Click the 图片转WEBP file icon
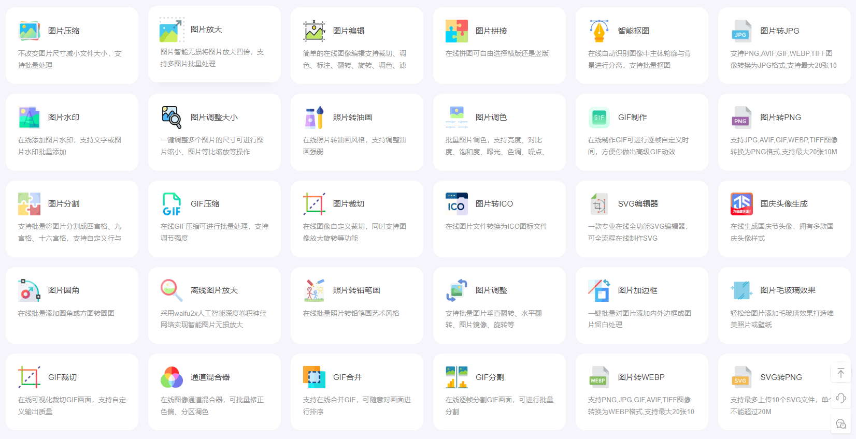The width and height of the screenshot is (856, 439). [600, 377]
